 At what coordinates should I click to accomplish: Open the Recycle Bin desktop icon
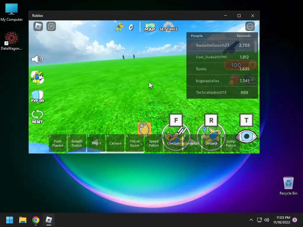[x=288, y=186]
